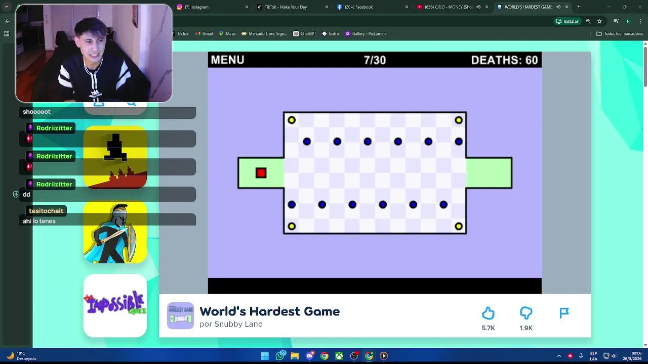Screen dimensions: 648x364
Task: Open the media control playlist icon
Action: tap(616, 21)
